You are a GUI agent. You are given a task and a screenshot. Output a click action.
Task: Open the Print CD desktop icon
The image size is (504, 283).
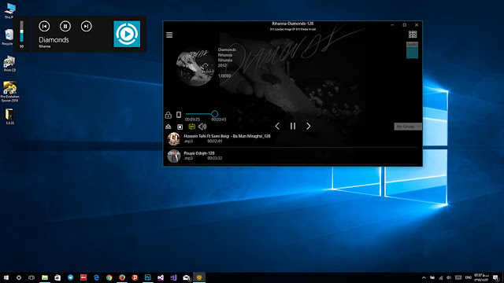9,63
